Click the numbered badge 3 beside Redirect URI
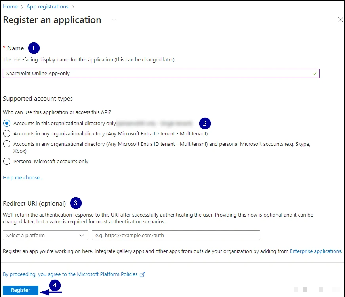The height and width of the screenshot is (297, 345). 76,203
